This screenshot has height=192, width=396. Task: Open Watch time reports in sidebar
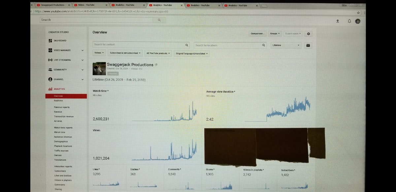pyautogui.click(x=63, y=128)
